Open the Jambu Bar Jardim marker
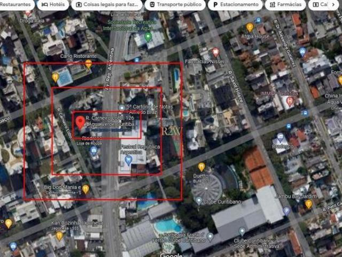The image size is (342, 257). point(308,203)
